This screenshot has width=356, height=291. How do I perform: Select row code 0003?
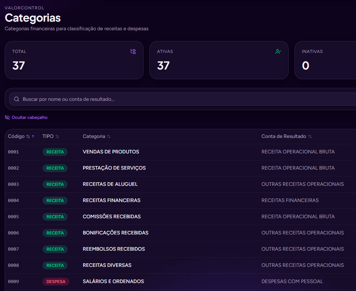pos(13,184)
